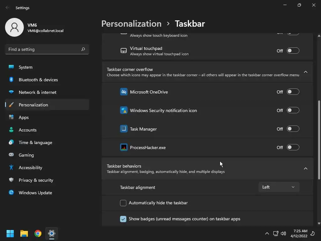Collapse the Taskbar corner overflow section
The image size is (321, 241).
pos(306,72)
